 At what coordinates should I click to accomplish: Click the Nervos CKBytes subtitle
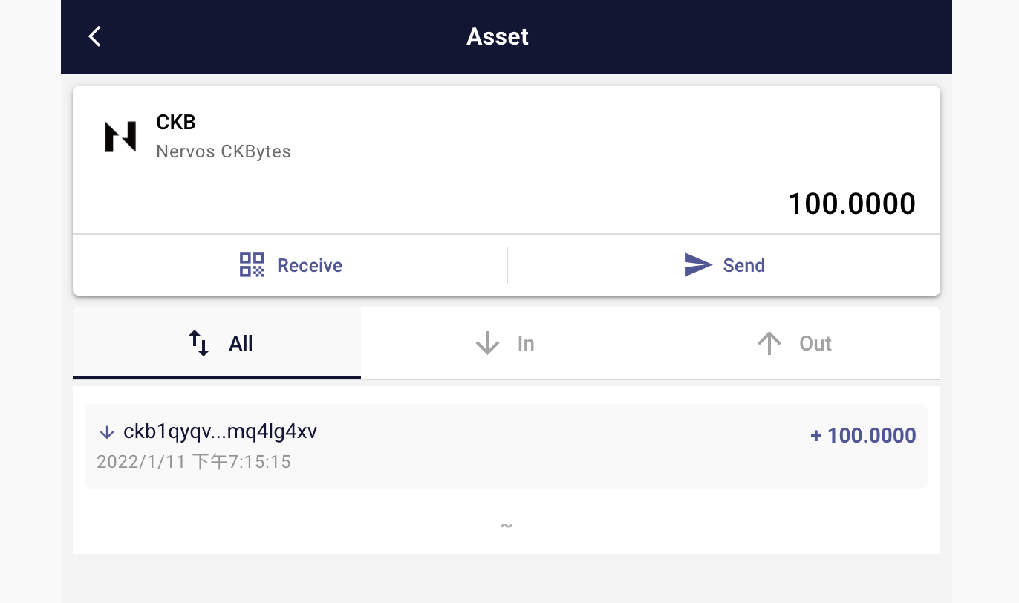[224, 151]
